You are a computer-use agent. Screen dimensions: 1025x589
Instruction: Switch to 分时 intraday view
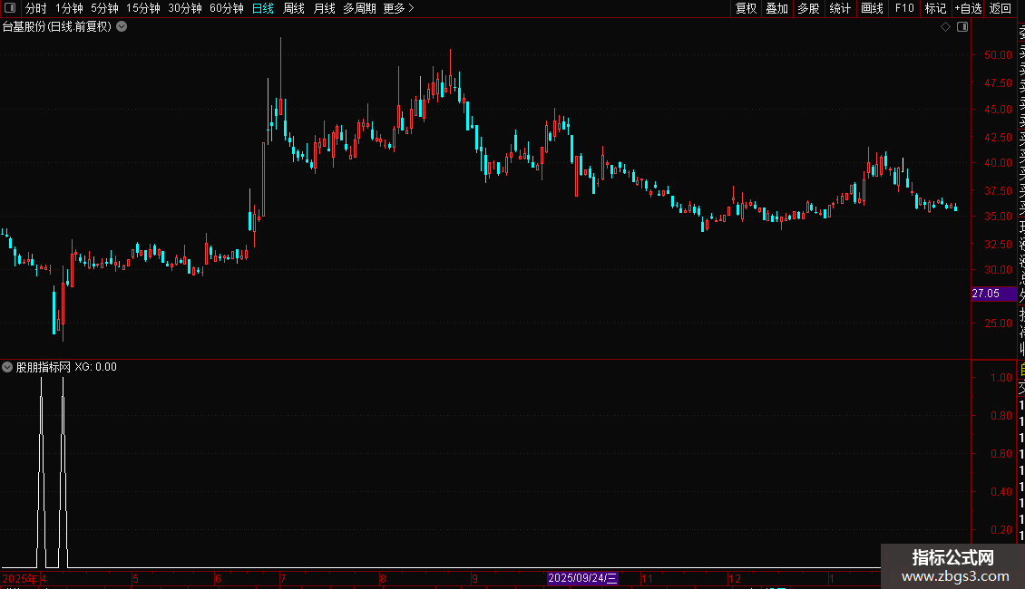[x=36, y=8]
